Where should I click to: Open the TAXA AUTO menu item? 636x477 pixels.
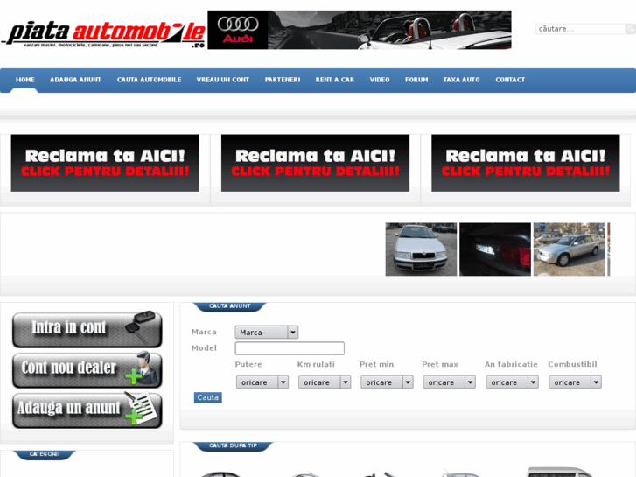(x=461, y=80)
